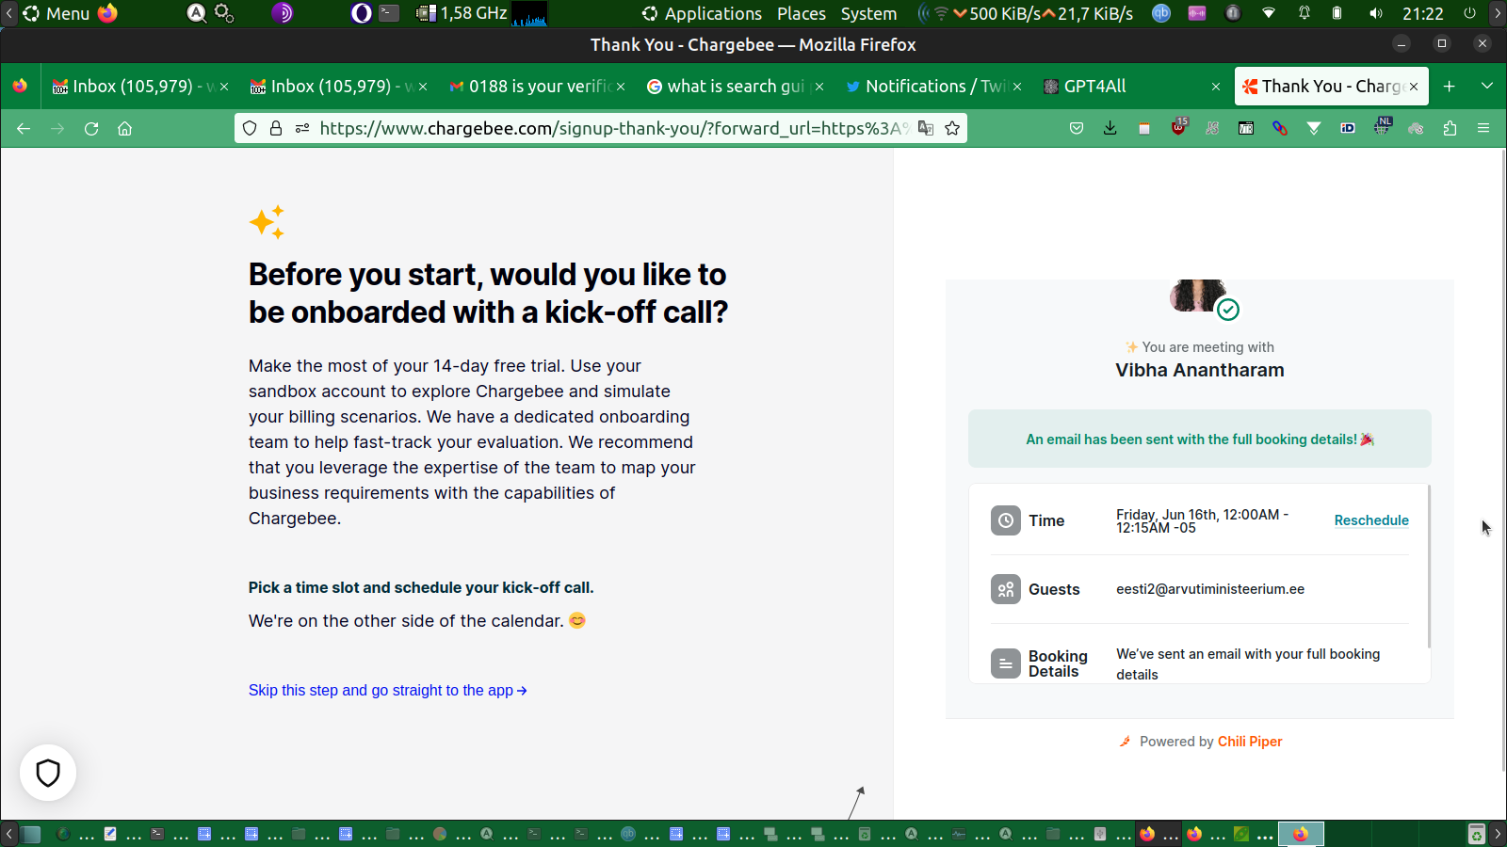Open the Firefox application hamburger menu
This screenshot has height=847, width=1507.
1483,128
